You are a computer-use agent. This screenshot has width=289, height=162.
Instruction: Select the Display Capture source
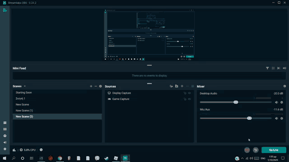tap(149, 93)
